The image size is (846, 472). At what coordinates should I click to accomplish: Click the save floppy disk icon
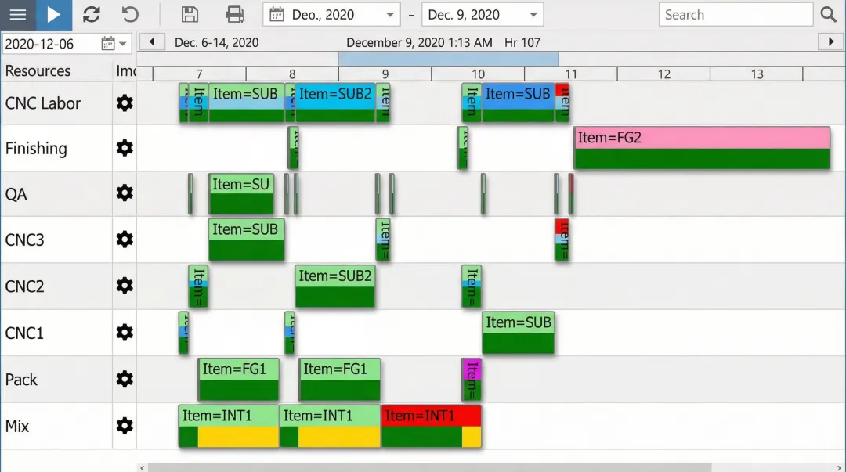(x=190, y=15)
